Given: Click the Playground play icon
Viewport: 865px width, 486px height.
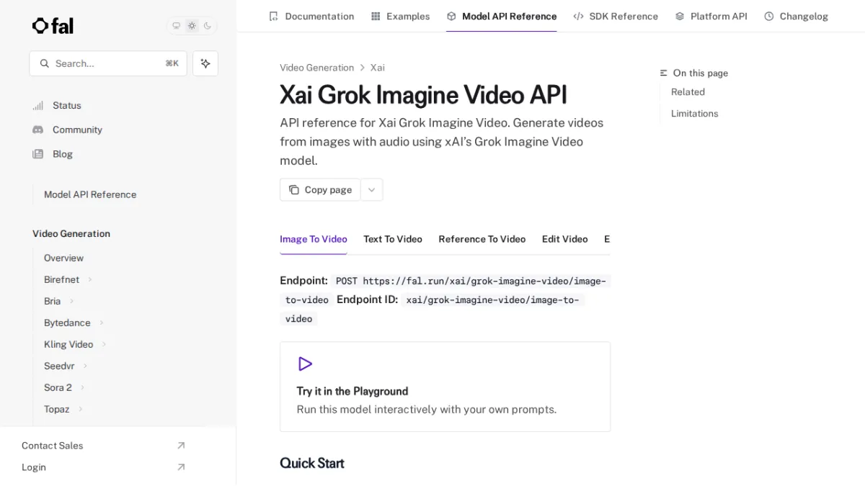Looking at the screenshot, I should [x=305, y=364].
